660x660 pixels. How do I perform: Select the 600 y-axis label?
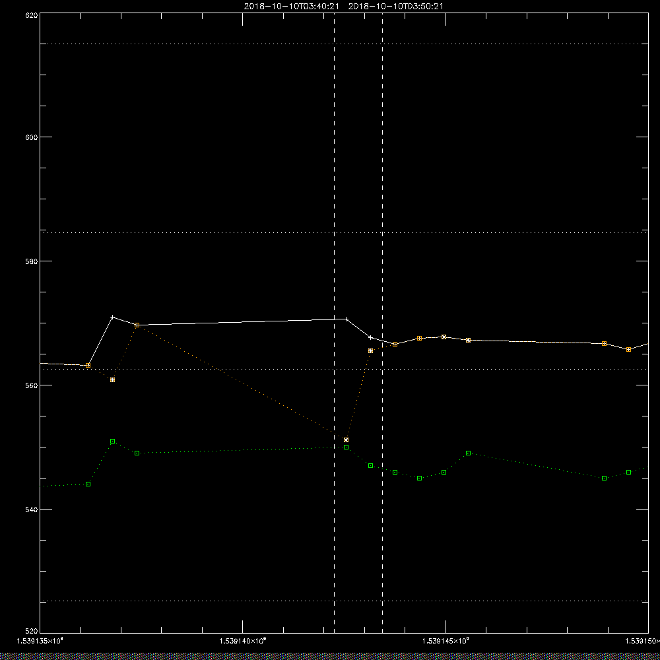click(32, 137)
